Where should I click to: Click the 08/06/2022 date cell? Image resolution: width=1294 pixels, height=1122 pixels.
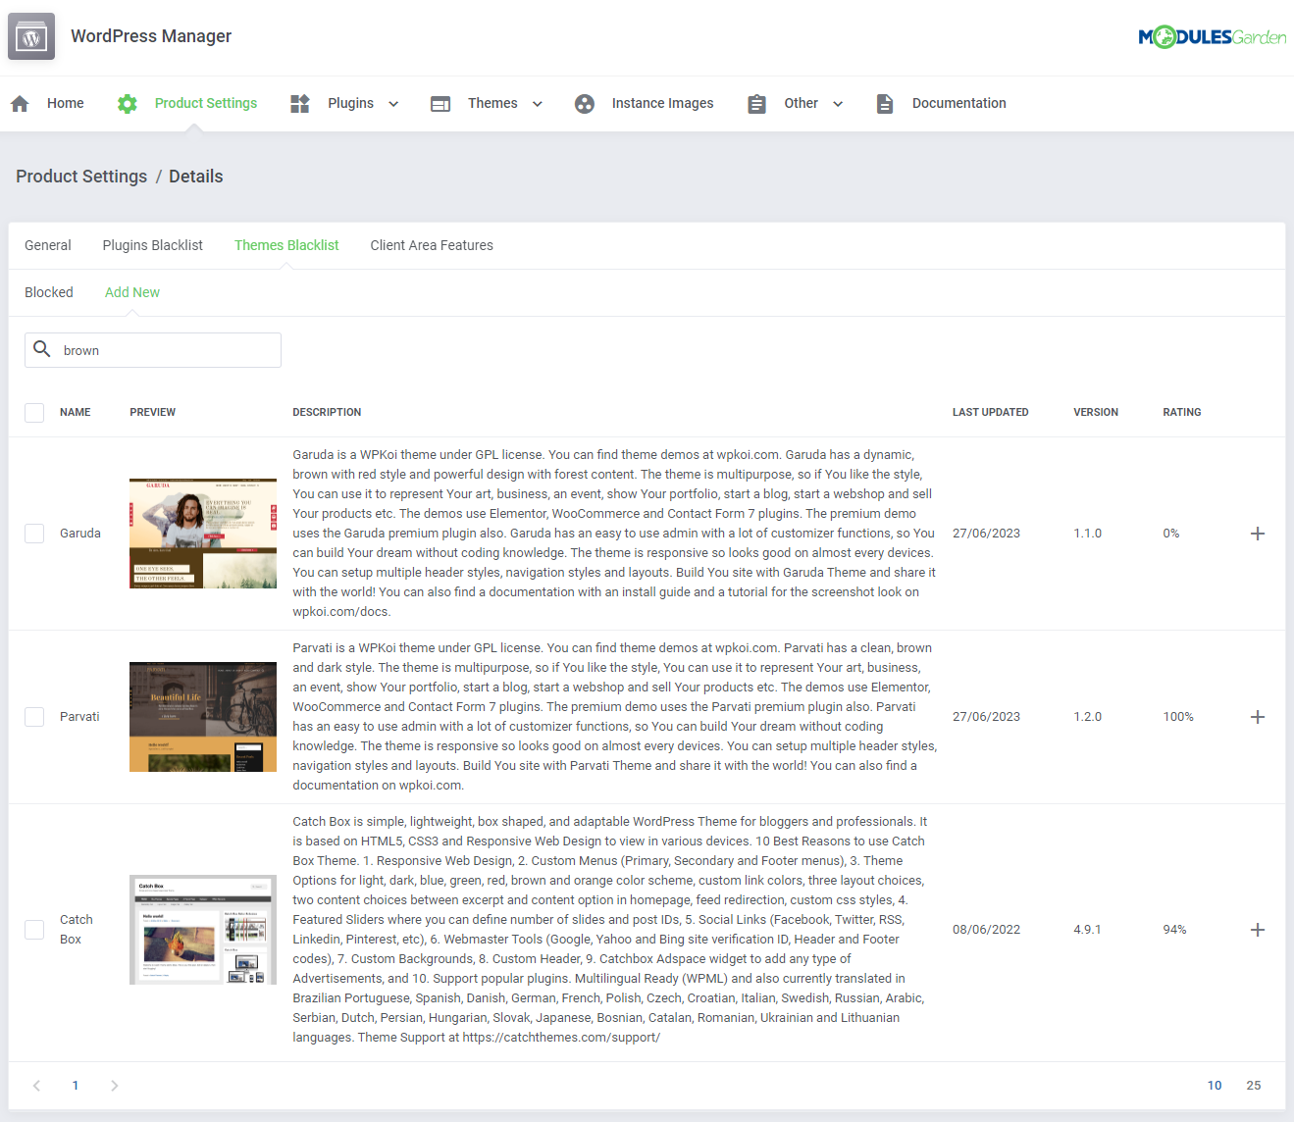click(x=987, y=930)
